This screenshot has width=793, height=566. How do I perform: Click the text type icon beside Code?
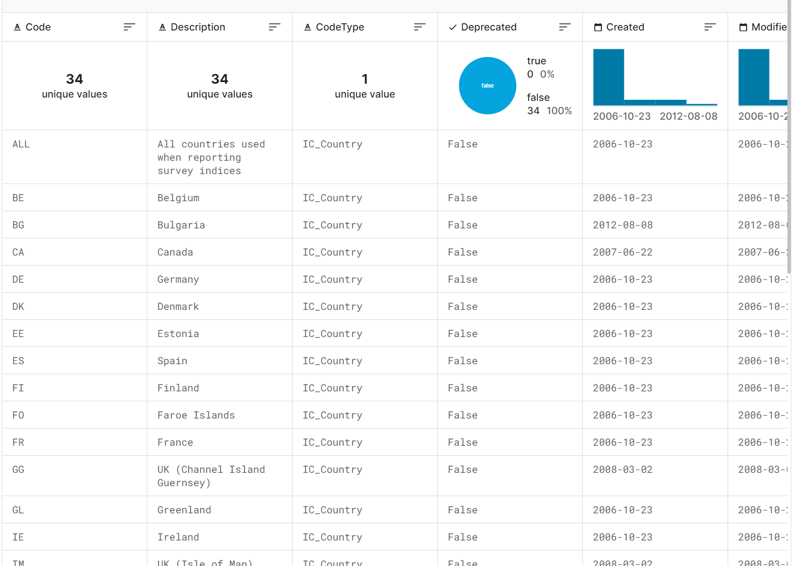tap(17, 27)
